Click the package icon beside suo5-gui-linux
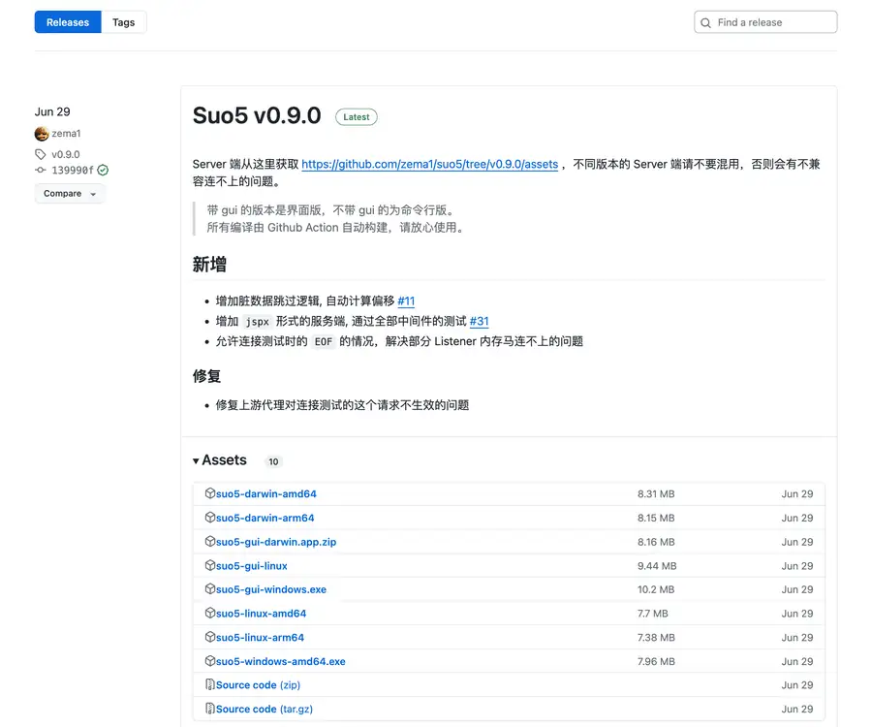 pos(210,565)
